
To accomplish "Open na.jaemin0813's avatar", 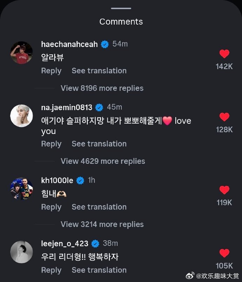I will pyautogui.click(x=22, y=116).
